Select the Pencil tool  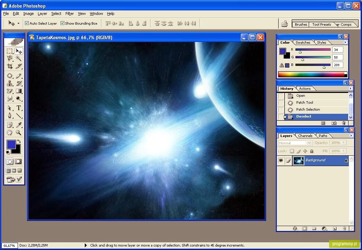pyautogui.click(x=19, y=76)
